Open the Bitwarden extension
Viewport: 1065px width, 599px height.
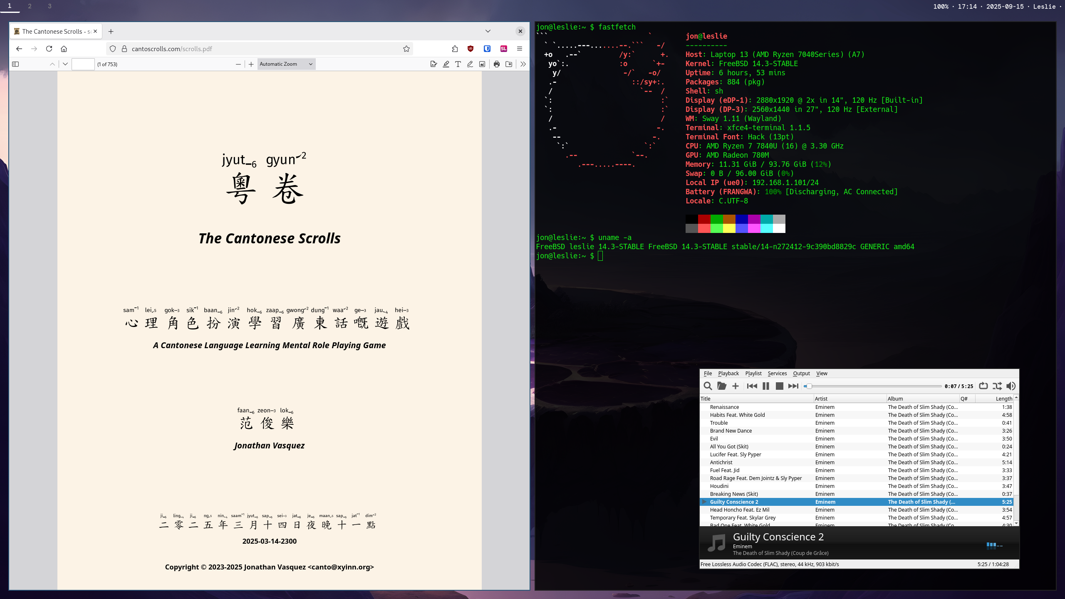click(x=487, y=49)
